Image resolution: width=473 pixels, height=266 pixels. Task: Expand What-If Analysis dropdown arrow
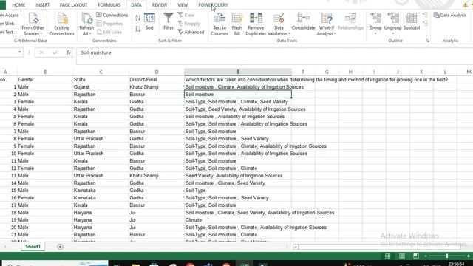(x=335, y=34)
